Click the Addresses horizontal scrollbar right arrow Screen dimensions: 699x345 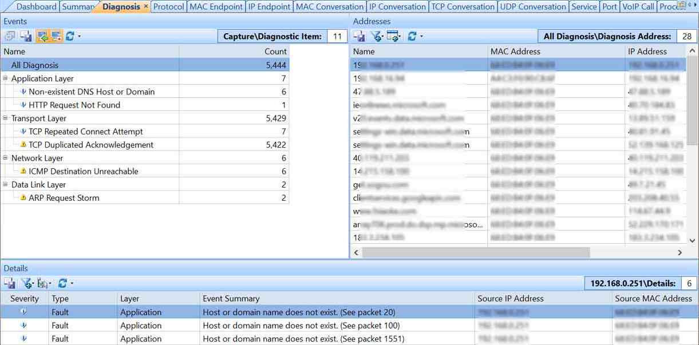[x=680, y=252]
